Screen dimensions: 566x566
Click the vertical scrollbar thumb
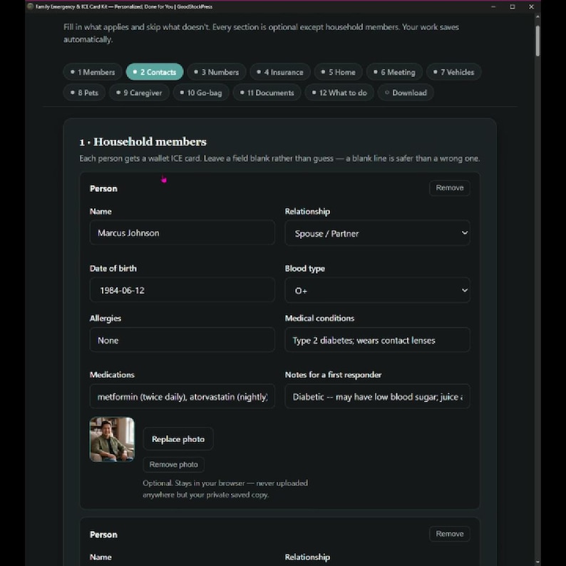(x=537, y=41)
